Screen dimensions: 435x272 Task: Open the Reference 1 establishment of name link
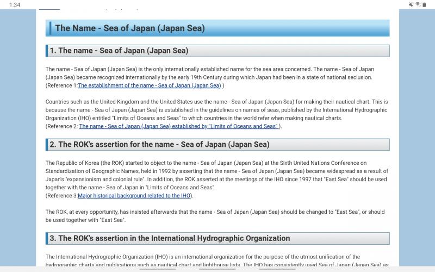click(149, 85)
